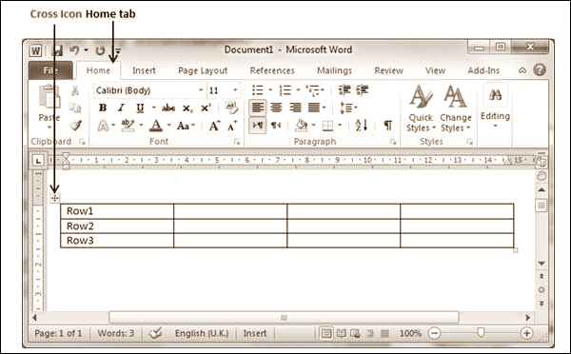Expand the Bullets list dropdown

tap(270, 90)
